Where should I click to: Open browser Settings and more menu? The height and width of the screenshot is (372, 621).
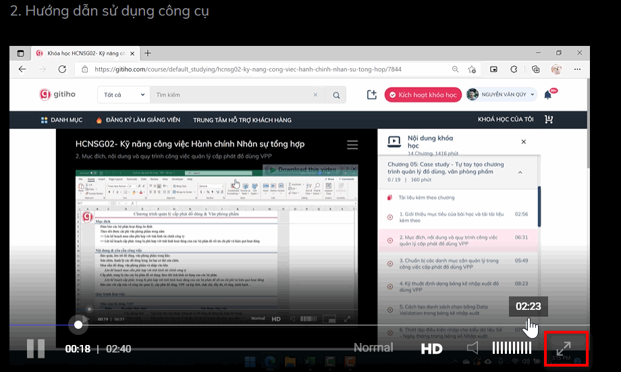(x=577, y=70)
